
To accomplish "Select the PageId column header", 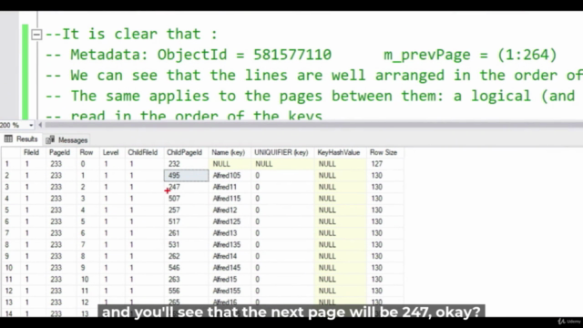I will click(59, 152).
